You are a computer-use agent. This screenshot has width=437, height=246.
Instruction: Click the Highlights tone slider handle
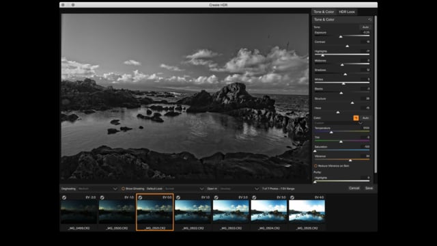point(322,55)
